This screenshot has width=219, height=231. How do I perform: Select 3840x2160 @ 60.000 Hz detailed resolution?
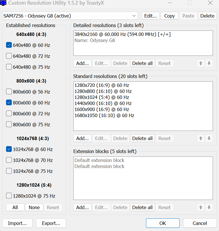click(122, 35)
